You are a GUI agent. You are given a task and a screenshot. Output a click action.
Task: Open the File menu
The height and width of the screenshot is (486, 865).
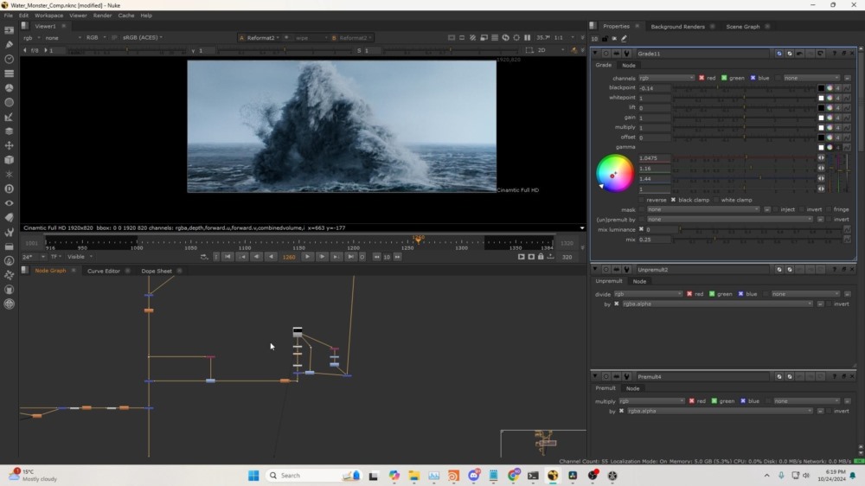[x=9, y=16]
